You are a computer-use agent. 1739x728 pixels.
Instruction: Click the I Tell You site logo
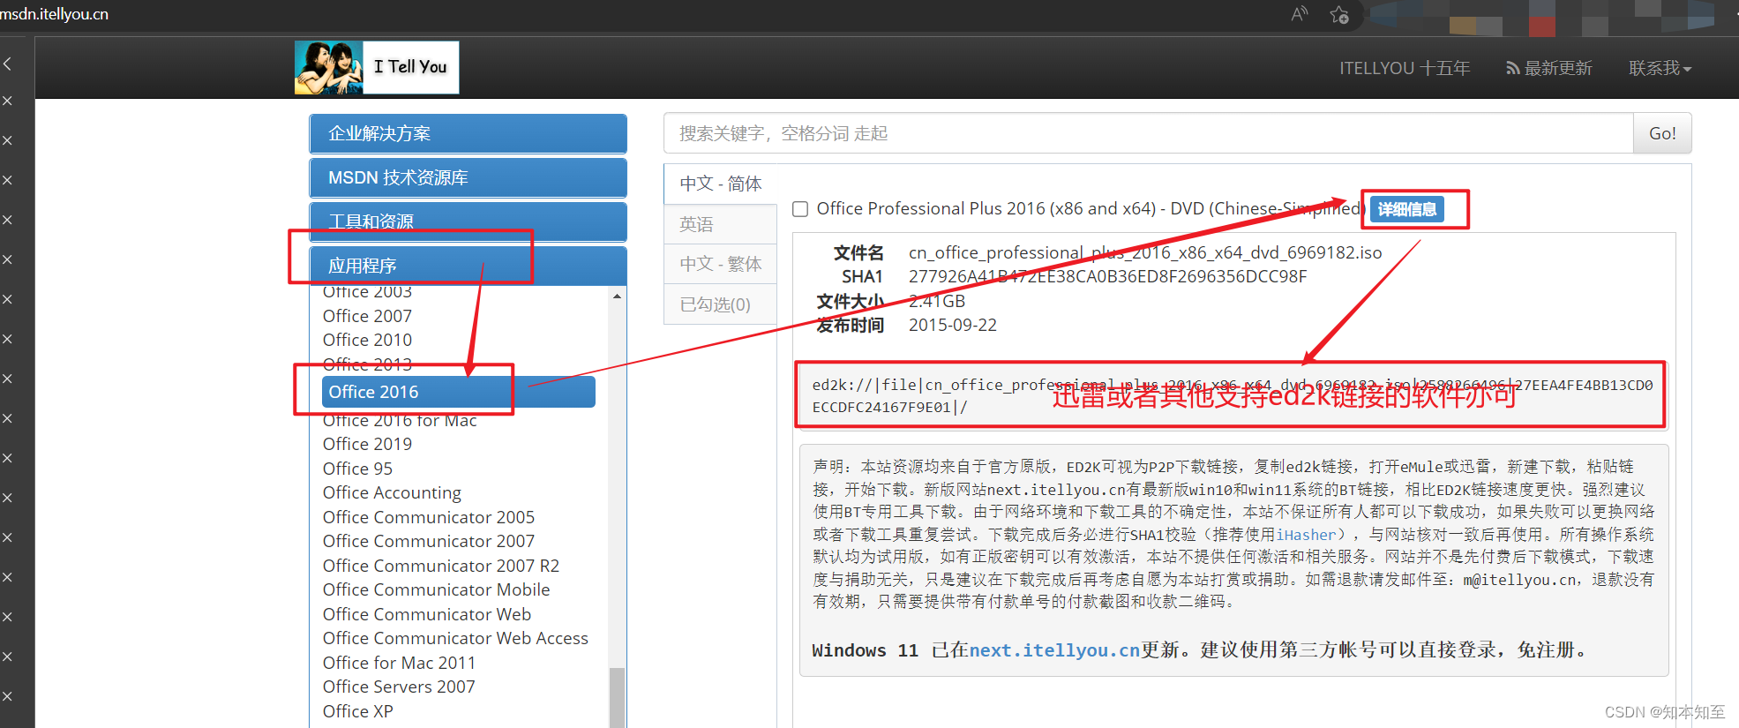377,67
